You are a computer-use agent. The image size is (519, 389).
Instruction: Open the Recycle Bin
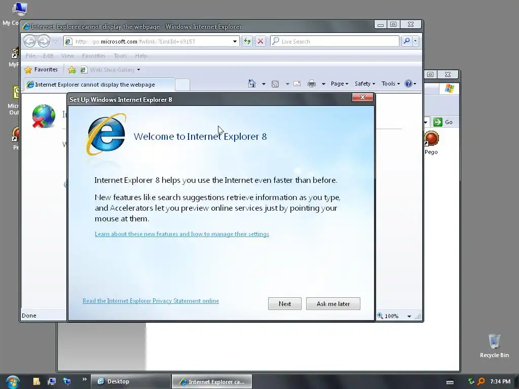494,345
